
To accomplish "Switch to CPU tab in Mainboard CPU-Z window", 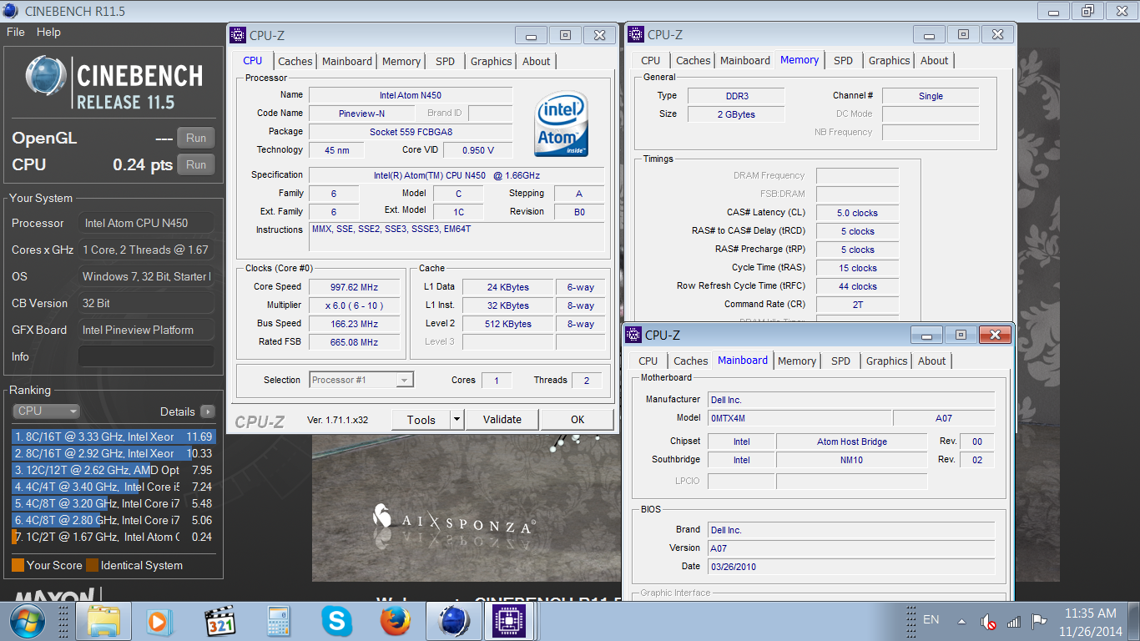I will coord(648,361).
